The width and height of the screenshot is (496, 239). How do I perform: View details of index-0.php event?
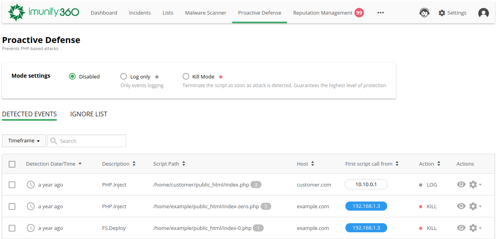pyautogui.click(x=461, y=228)
